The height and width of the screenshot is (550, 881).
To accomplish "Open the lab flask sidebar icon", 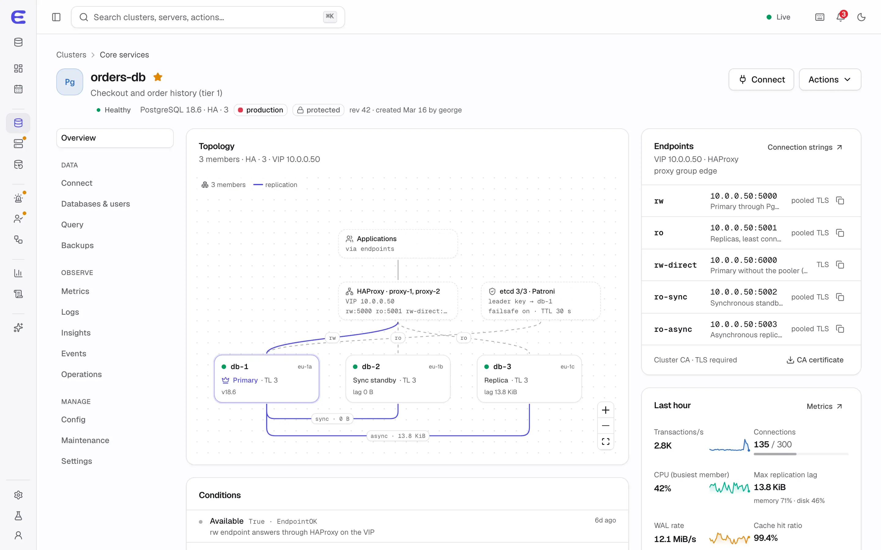I will point(18,516).
